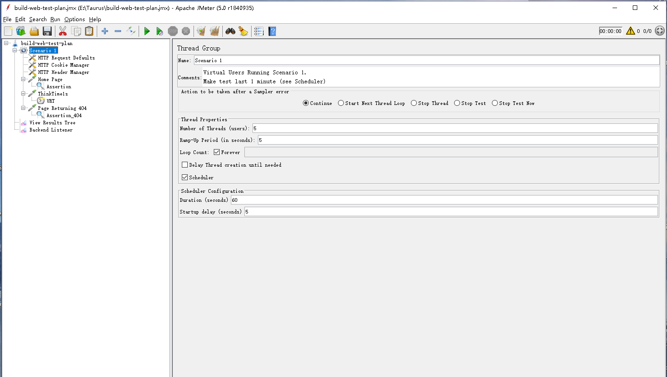Select HTTP Header Manager in tree
The height and width of the screenshot is (377, 667).
[63, 72]
